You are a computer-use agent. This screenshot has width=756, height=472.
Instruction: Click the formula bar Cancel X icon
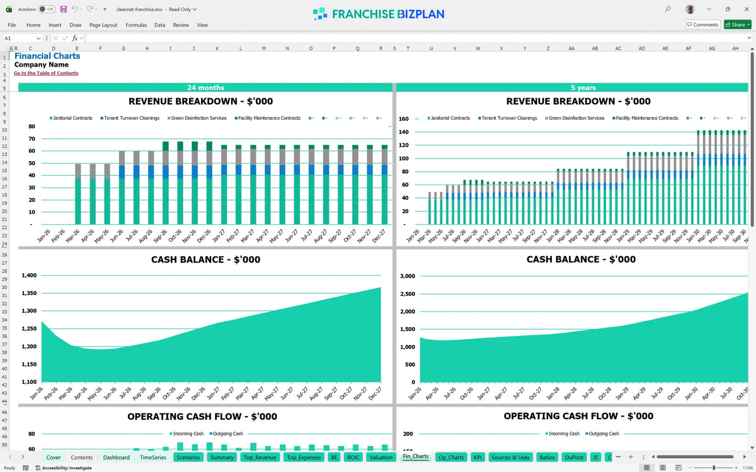click(55, 38)
